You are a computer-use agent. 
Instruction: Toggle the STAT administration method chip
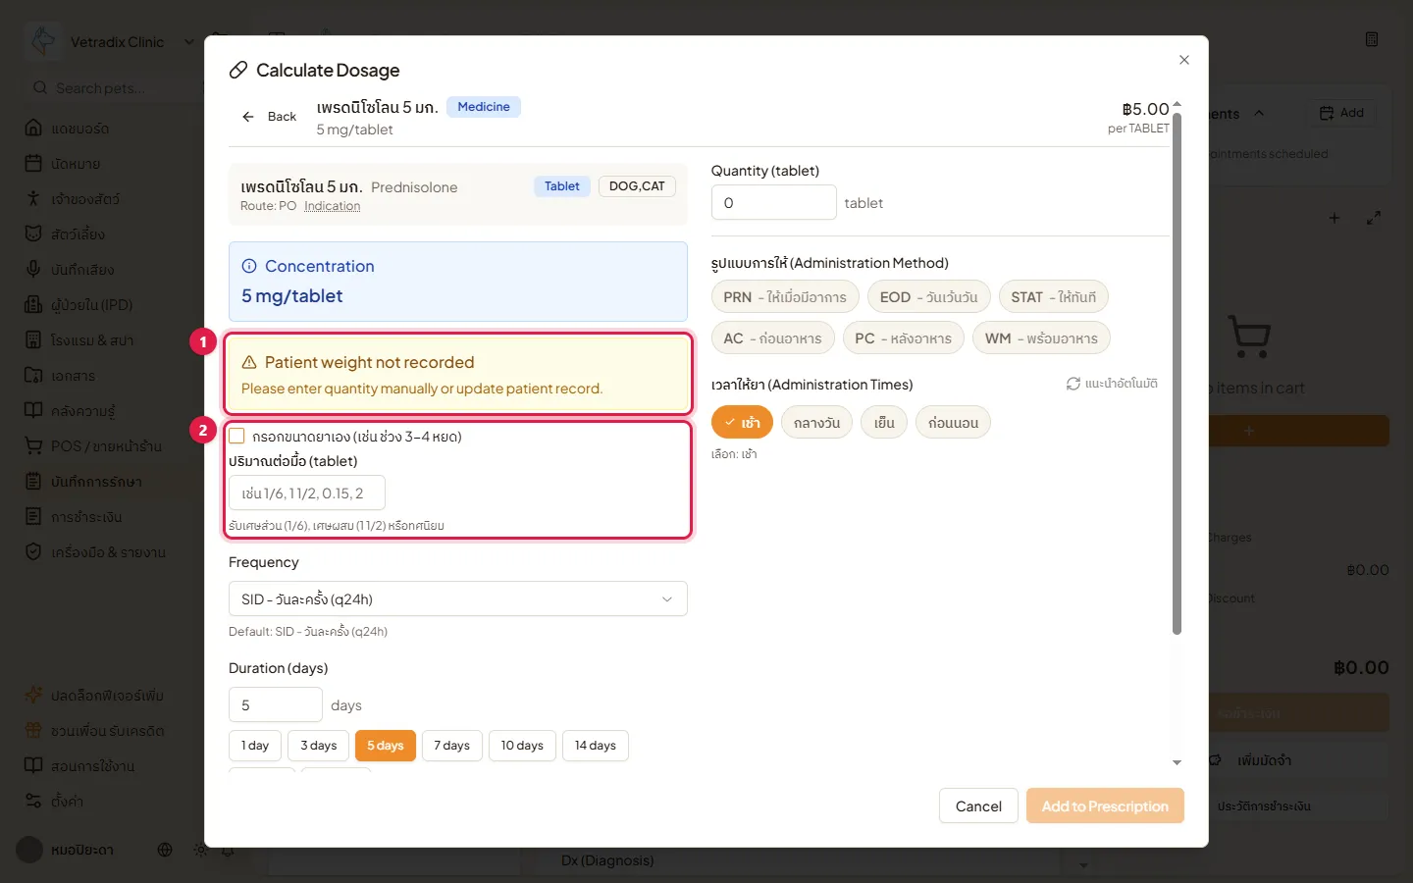[x=1054, y=297]
